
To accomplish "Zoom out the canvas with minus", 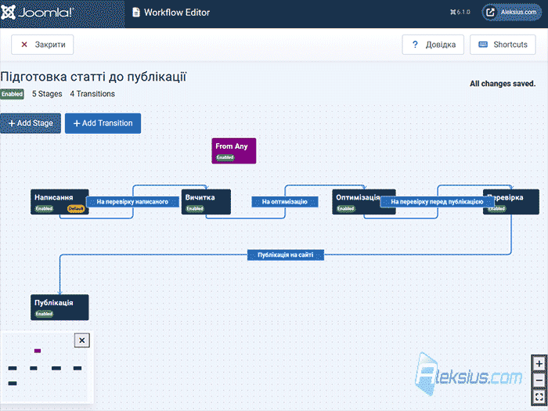I will click(x=539, y=380).
